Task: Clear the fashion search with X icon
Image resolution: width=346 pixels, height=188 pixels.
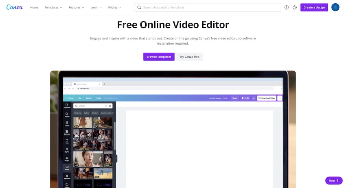Action: pos(106,106)
